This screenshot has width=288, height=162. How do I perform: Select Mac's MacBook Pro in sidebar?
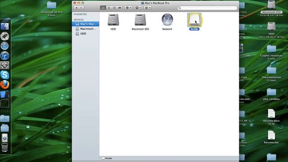pyautogui.click(x=85, y=24)
